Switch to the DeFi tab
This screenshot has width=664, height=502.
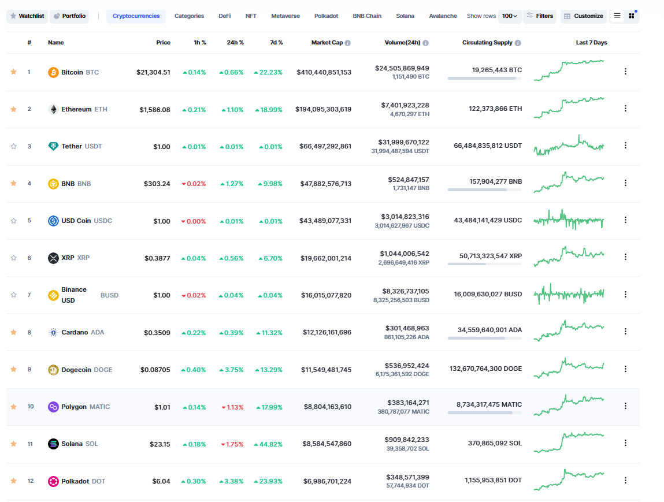pos(225,16)
